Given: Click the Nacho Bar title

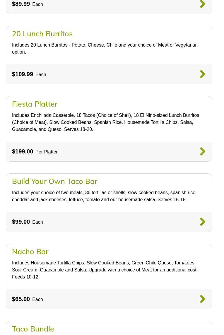Looking at the screenshot, I should click(x=30, y=252).
